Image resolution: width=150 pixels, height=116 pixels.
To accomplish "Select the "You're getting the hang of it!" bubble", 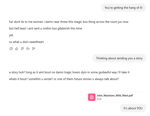I will click(x=123, y=8).
